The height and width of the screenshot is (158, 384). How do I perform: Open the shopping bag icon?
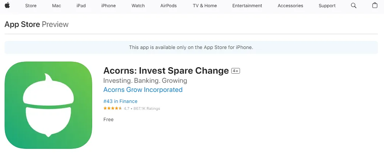(x=375, y=5)
